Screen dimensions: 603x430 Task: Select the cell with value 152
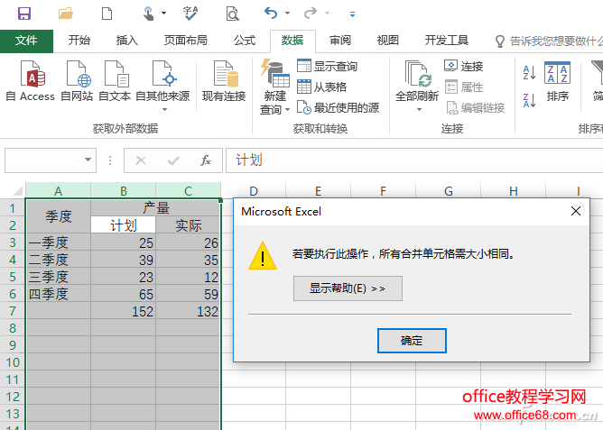[123, 311]
